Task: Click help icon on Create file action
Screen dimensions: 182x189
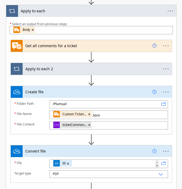Action: [x=154, y=92]
